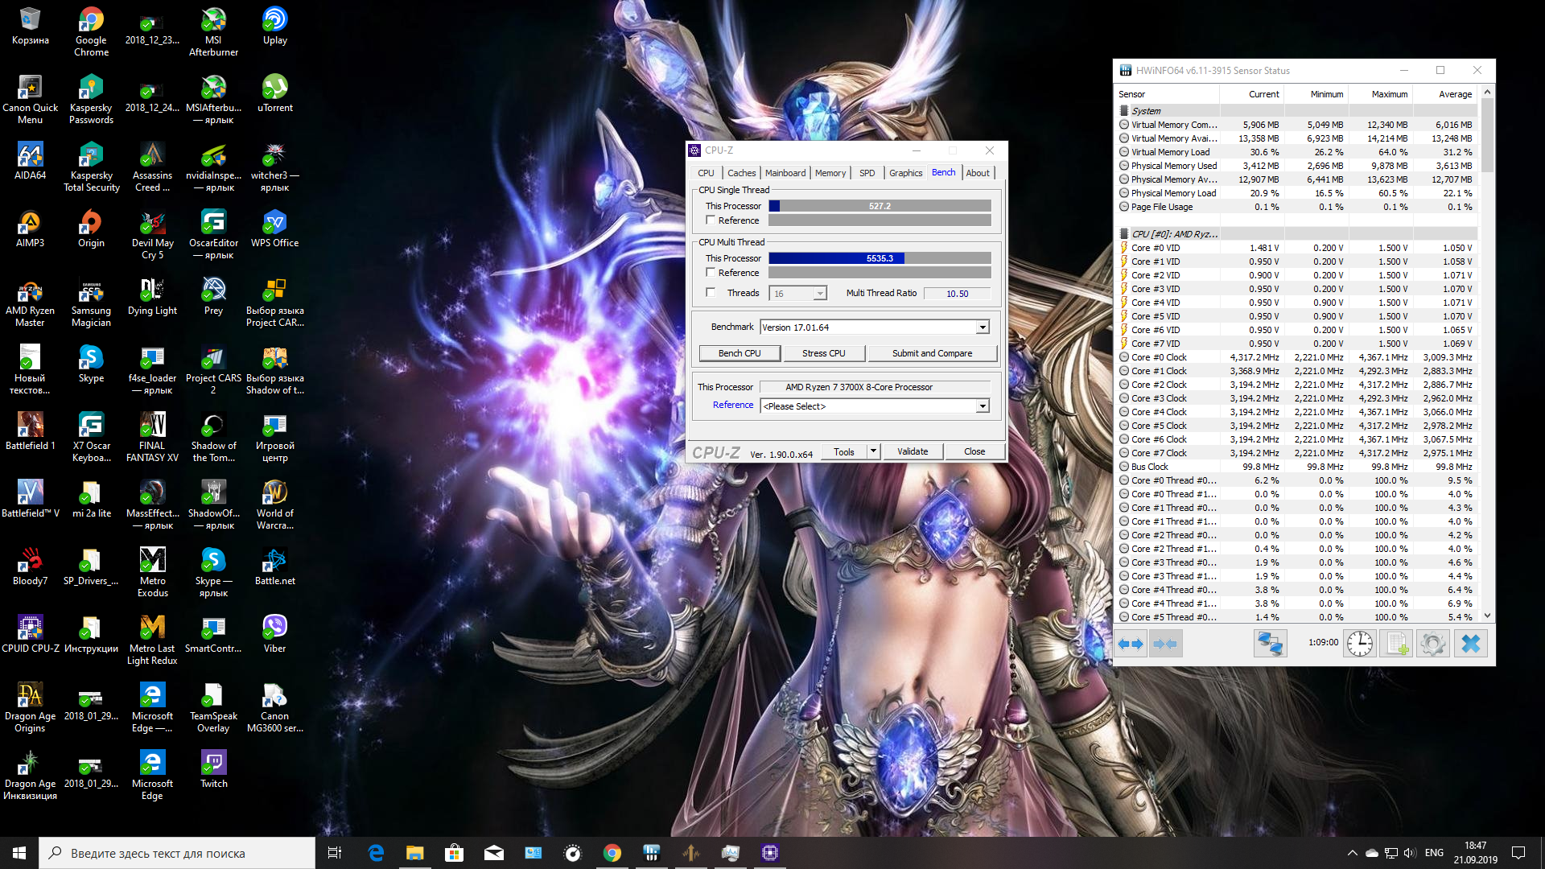The width and height of the screenshot is (1545, 869).
Task: Expand Benchmark version dropdown
Action: click(983, 327)
